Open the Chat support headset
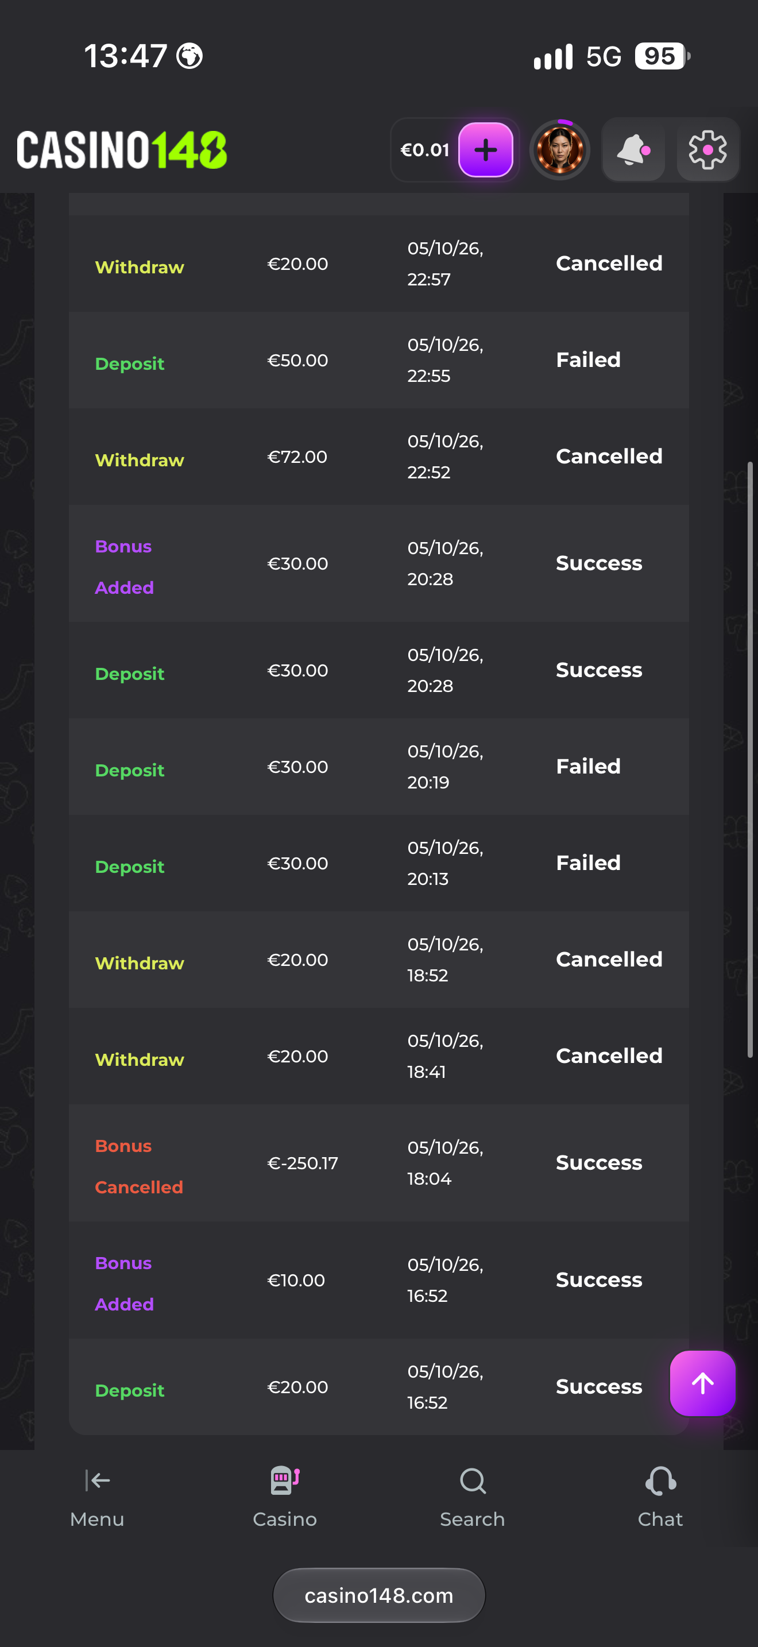The height and width of the screenshot is (1647, 758). pos(660,1497)
